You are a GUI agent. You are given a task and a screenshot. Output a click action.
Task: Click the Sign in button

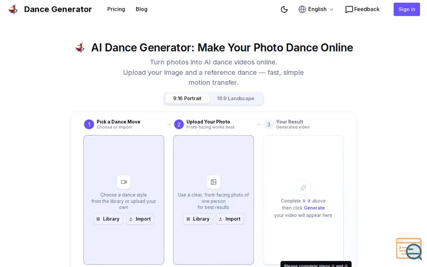pyautogui.click(x=407, y=9)
